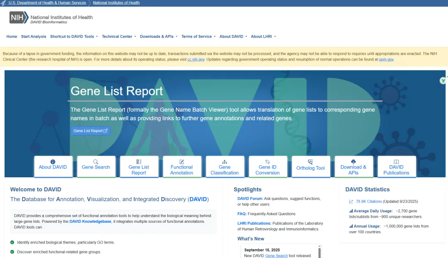Image resolution: width=448 pixels, height=258 pixels.
Task: Open Start Analysis in the nav bar
Action: click(34, 36)
